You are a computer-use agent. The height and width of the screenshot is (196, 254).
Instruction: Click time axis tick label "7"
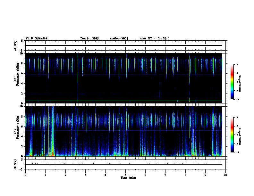click(x=165, y=175)
